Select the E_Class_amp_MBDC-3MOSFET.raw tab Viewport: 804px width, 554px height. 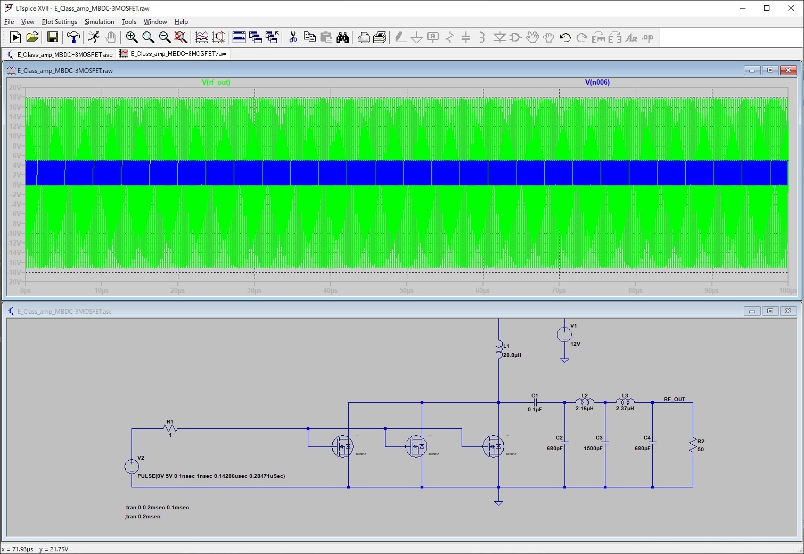(x=173, y=54)
